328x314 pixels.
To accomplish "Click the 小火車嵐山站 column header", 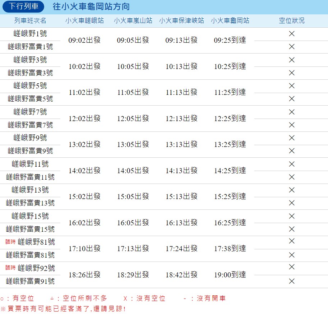I will click(x=133, y=20).
